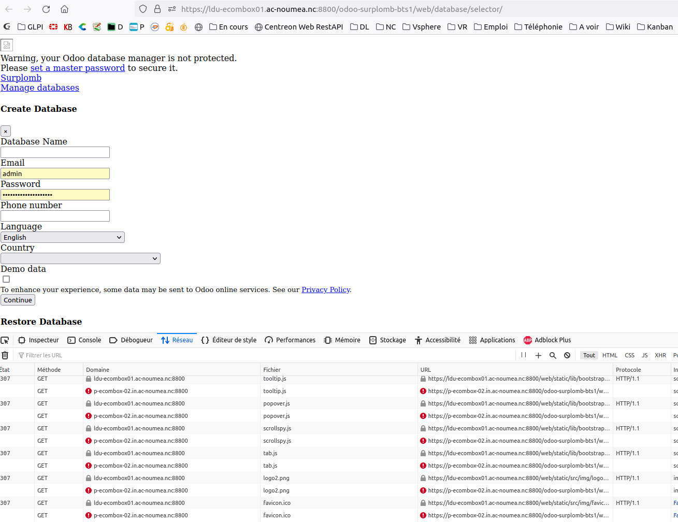Screen dimensions: 678x522
Task: Add new request with plus icon
Action: tap(538, 355)
